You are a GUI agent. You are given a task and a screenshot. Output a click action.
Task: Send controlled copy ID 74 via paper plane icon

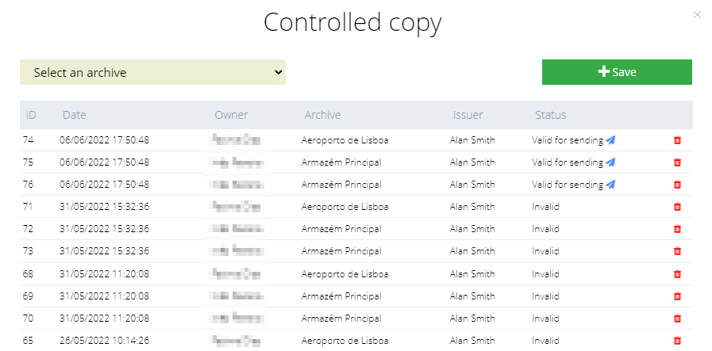(x=610, y=140)
